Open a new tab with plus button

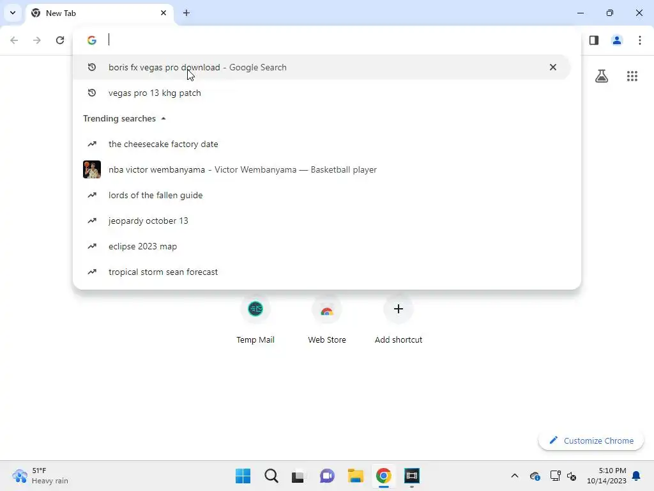[186, 13]
